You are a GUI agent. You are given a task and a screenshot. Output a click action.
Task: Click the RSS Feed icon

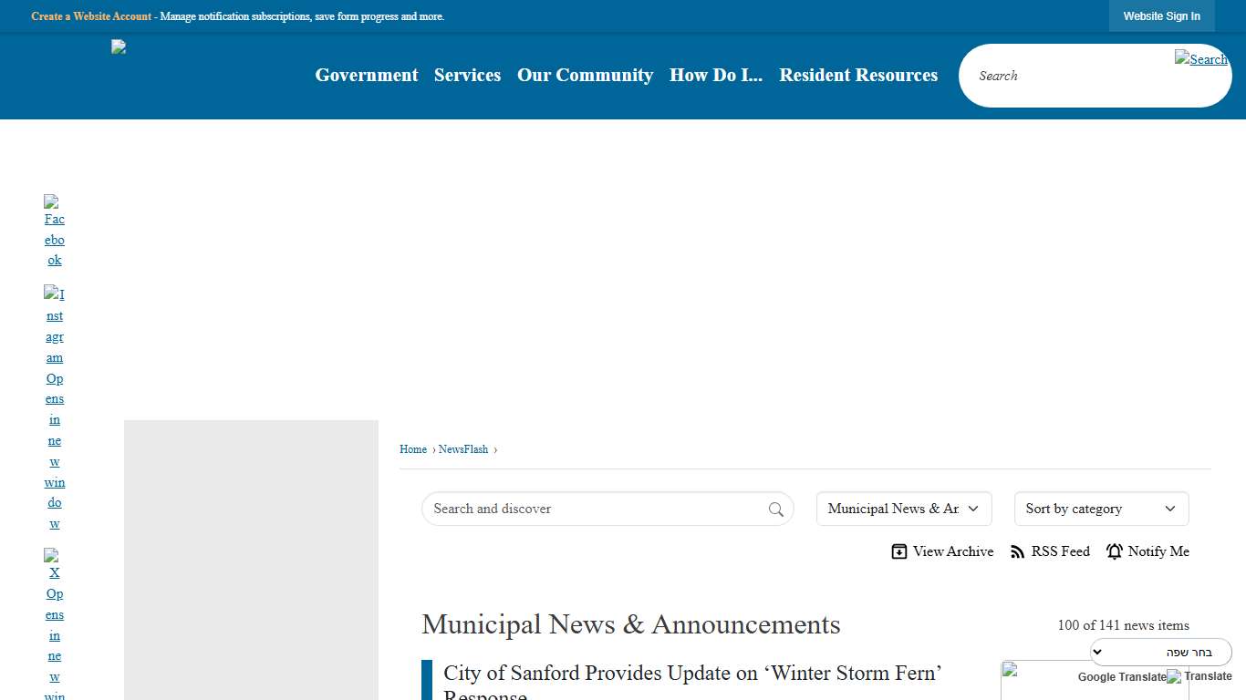[x=1017, y=551]
